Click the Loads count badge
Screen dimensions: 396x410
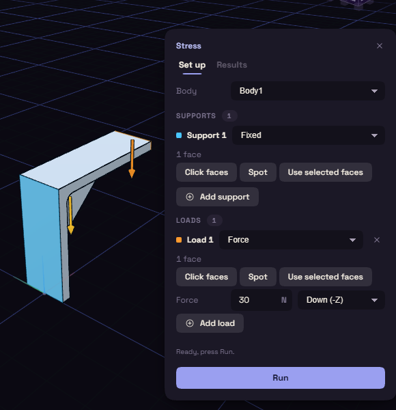tap(214, 221)
